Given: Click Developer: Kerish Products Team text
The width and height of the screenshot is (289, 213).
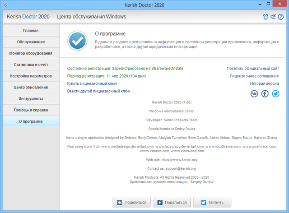Looking at the screenshot, I should [172, 120].
